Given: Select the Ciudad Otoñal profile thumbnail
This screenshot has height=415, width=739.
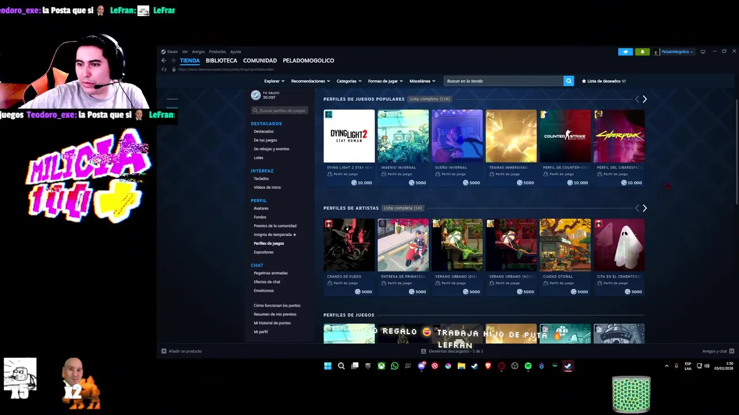Looking at the screenshot, I should point(565,245).
